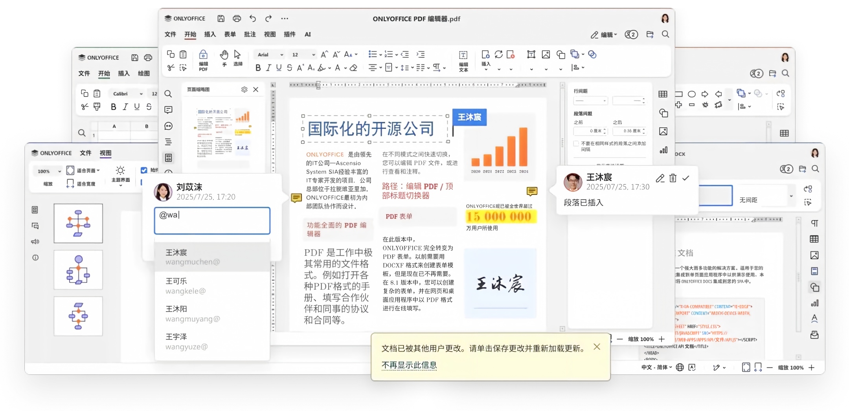Screen dimensions: 849x411
Task: Click paste icon in spreadsheet editor window
Action: [x=97, y=94]
